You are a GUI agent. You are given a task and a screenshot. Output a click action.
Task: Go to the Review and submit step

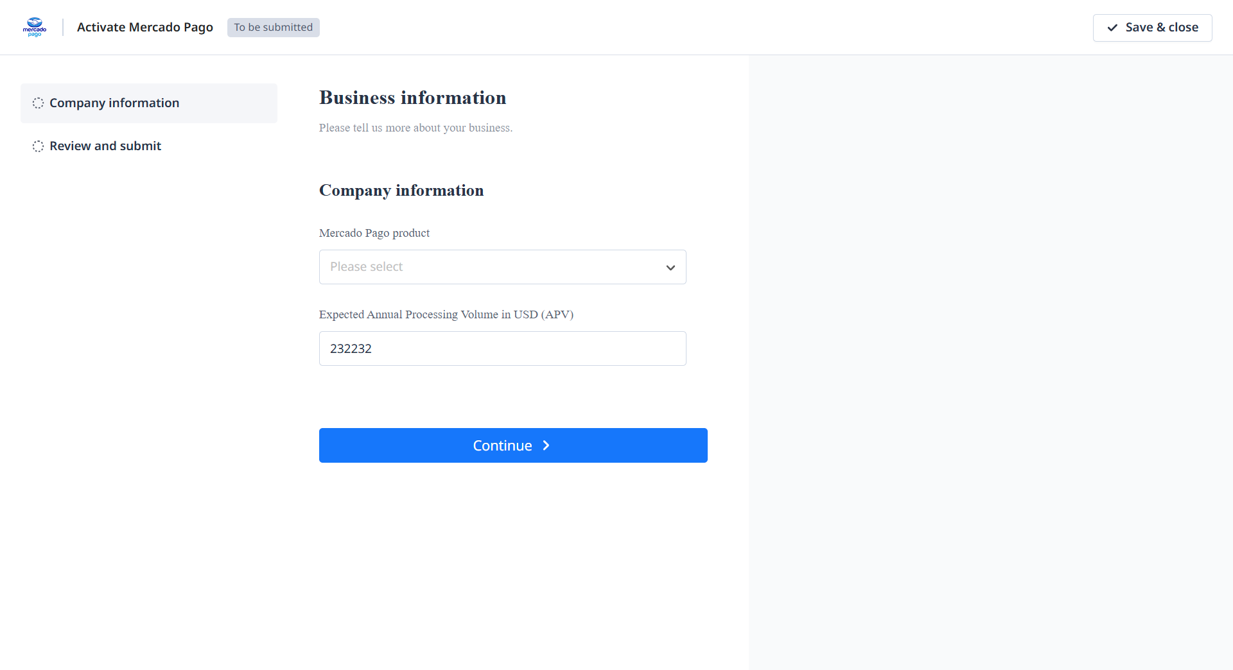pos(105,146)
